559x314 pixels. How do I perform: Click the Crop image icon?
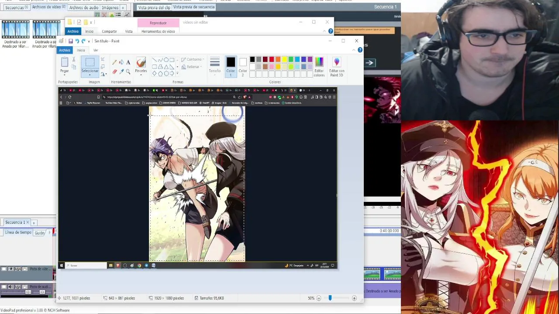click(103, 59)
